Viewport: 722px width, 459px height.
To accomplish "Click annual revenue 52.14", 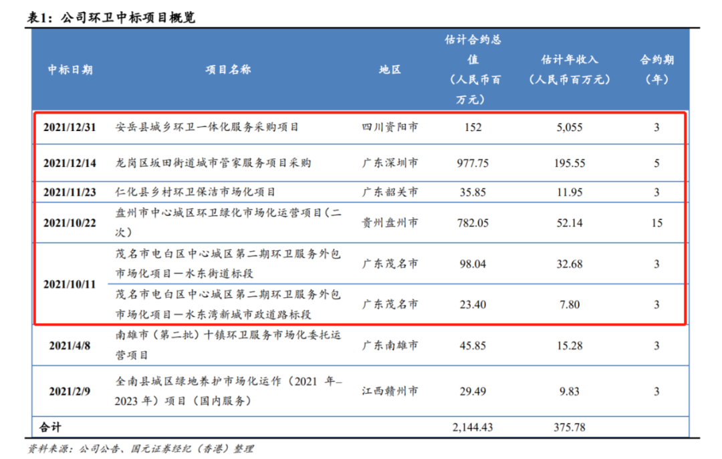I will pyautogui.click(x=570, y=223).
